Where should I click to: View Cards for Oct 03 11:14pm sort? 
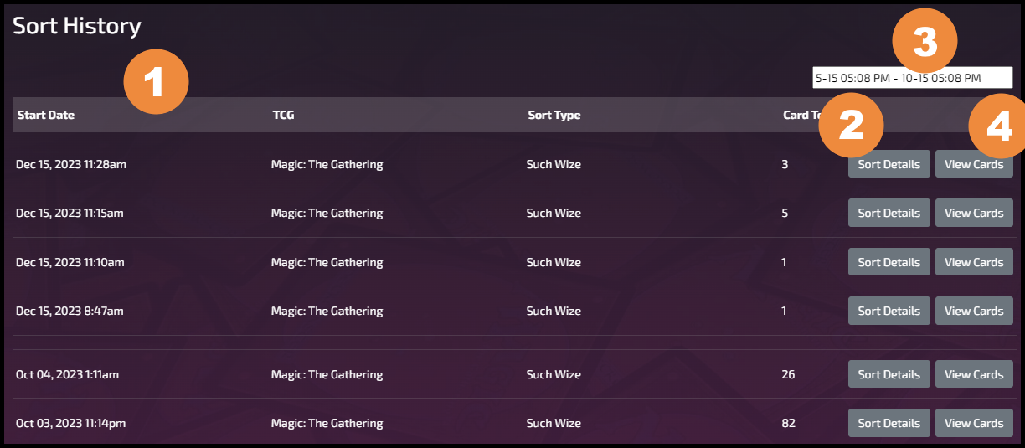(974, 423)
